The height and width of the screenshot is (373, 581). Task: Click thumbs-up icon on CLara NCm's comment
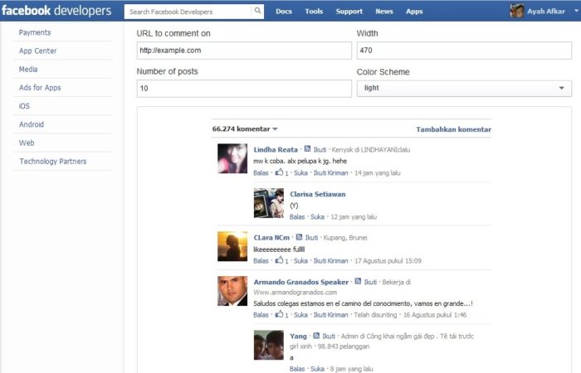279,260
